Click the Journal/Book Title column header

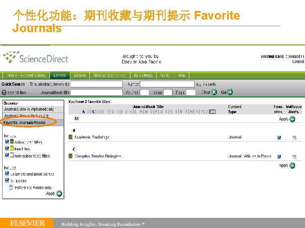click(148, 107)
